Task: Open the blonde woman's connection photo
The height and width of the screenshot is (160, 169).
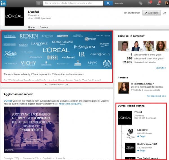Action: tap(148, 46)
